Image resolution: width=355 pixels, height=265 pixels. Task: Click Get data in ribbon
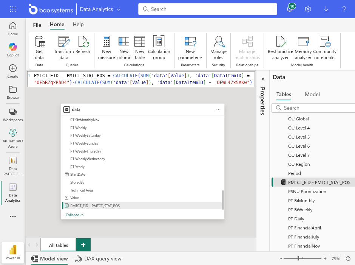coord(39,48)
